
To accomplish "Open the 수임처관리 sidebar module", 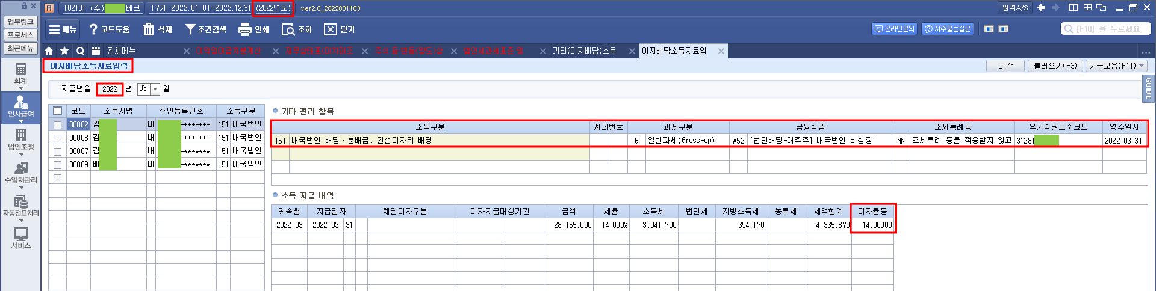I will [x=20, y=173].
